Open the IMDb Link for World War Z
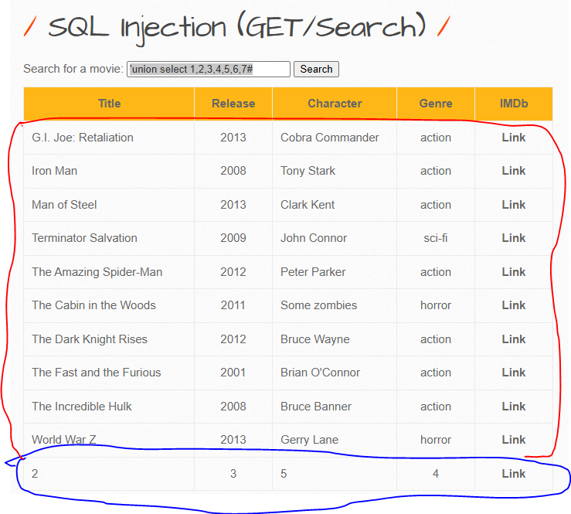The width and height of the screenshot is (571, 514). click(514, 440)
